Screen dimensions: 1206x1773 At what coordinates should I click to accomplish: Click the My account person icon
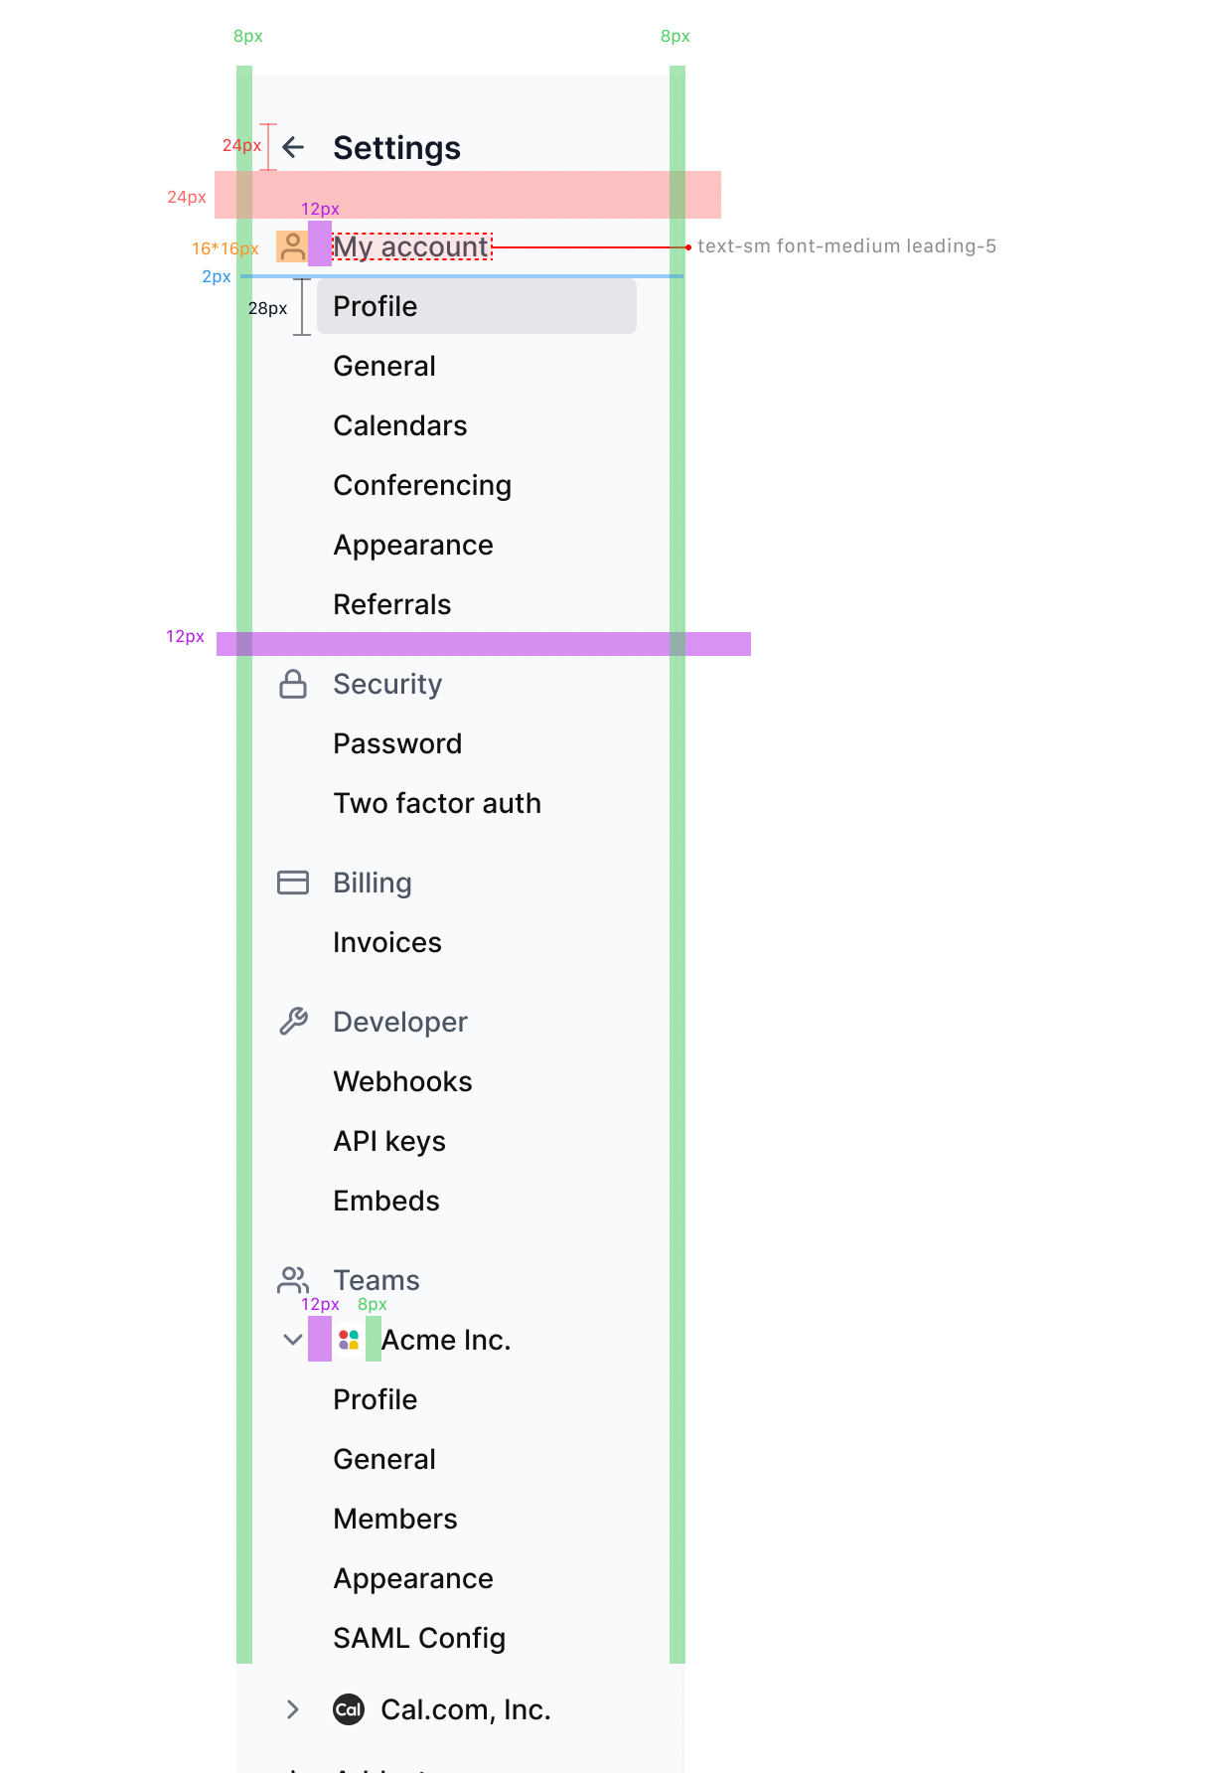(x=292, y=245)
